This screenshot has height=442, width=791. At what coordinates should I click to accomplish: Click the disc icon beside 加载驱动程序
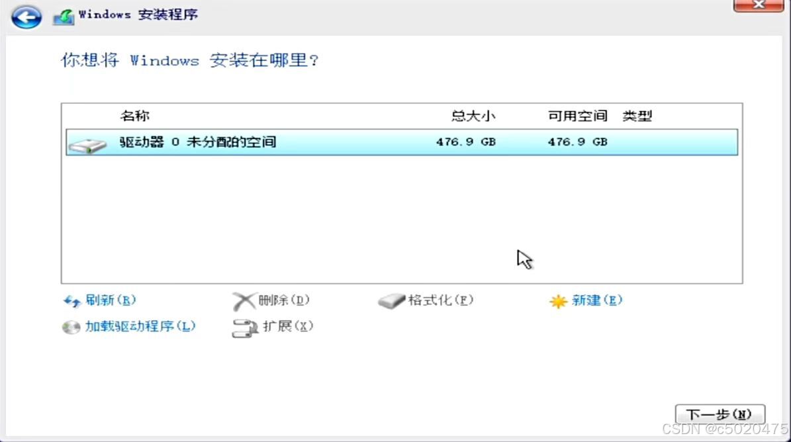pos(70,326)
